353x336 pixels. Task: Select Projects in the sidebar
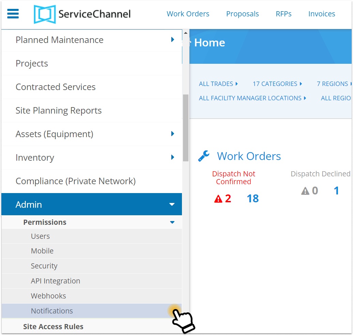pyautogui.click(x=92, y=63)
